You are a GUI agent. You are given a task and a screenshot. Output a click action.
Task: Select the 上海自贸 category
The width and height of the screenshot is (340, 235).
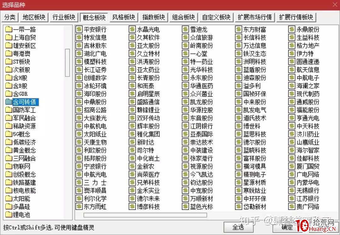pyautogui.click(x=24, y=37)
